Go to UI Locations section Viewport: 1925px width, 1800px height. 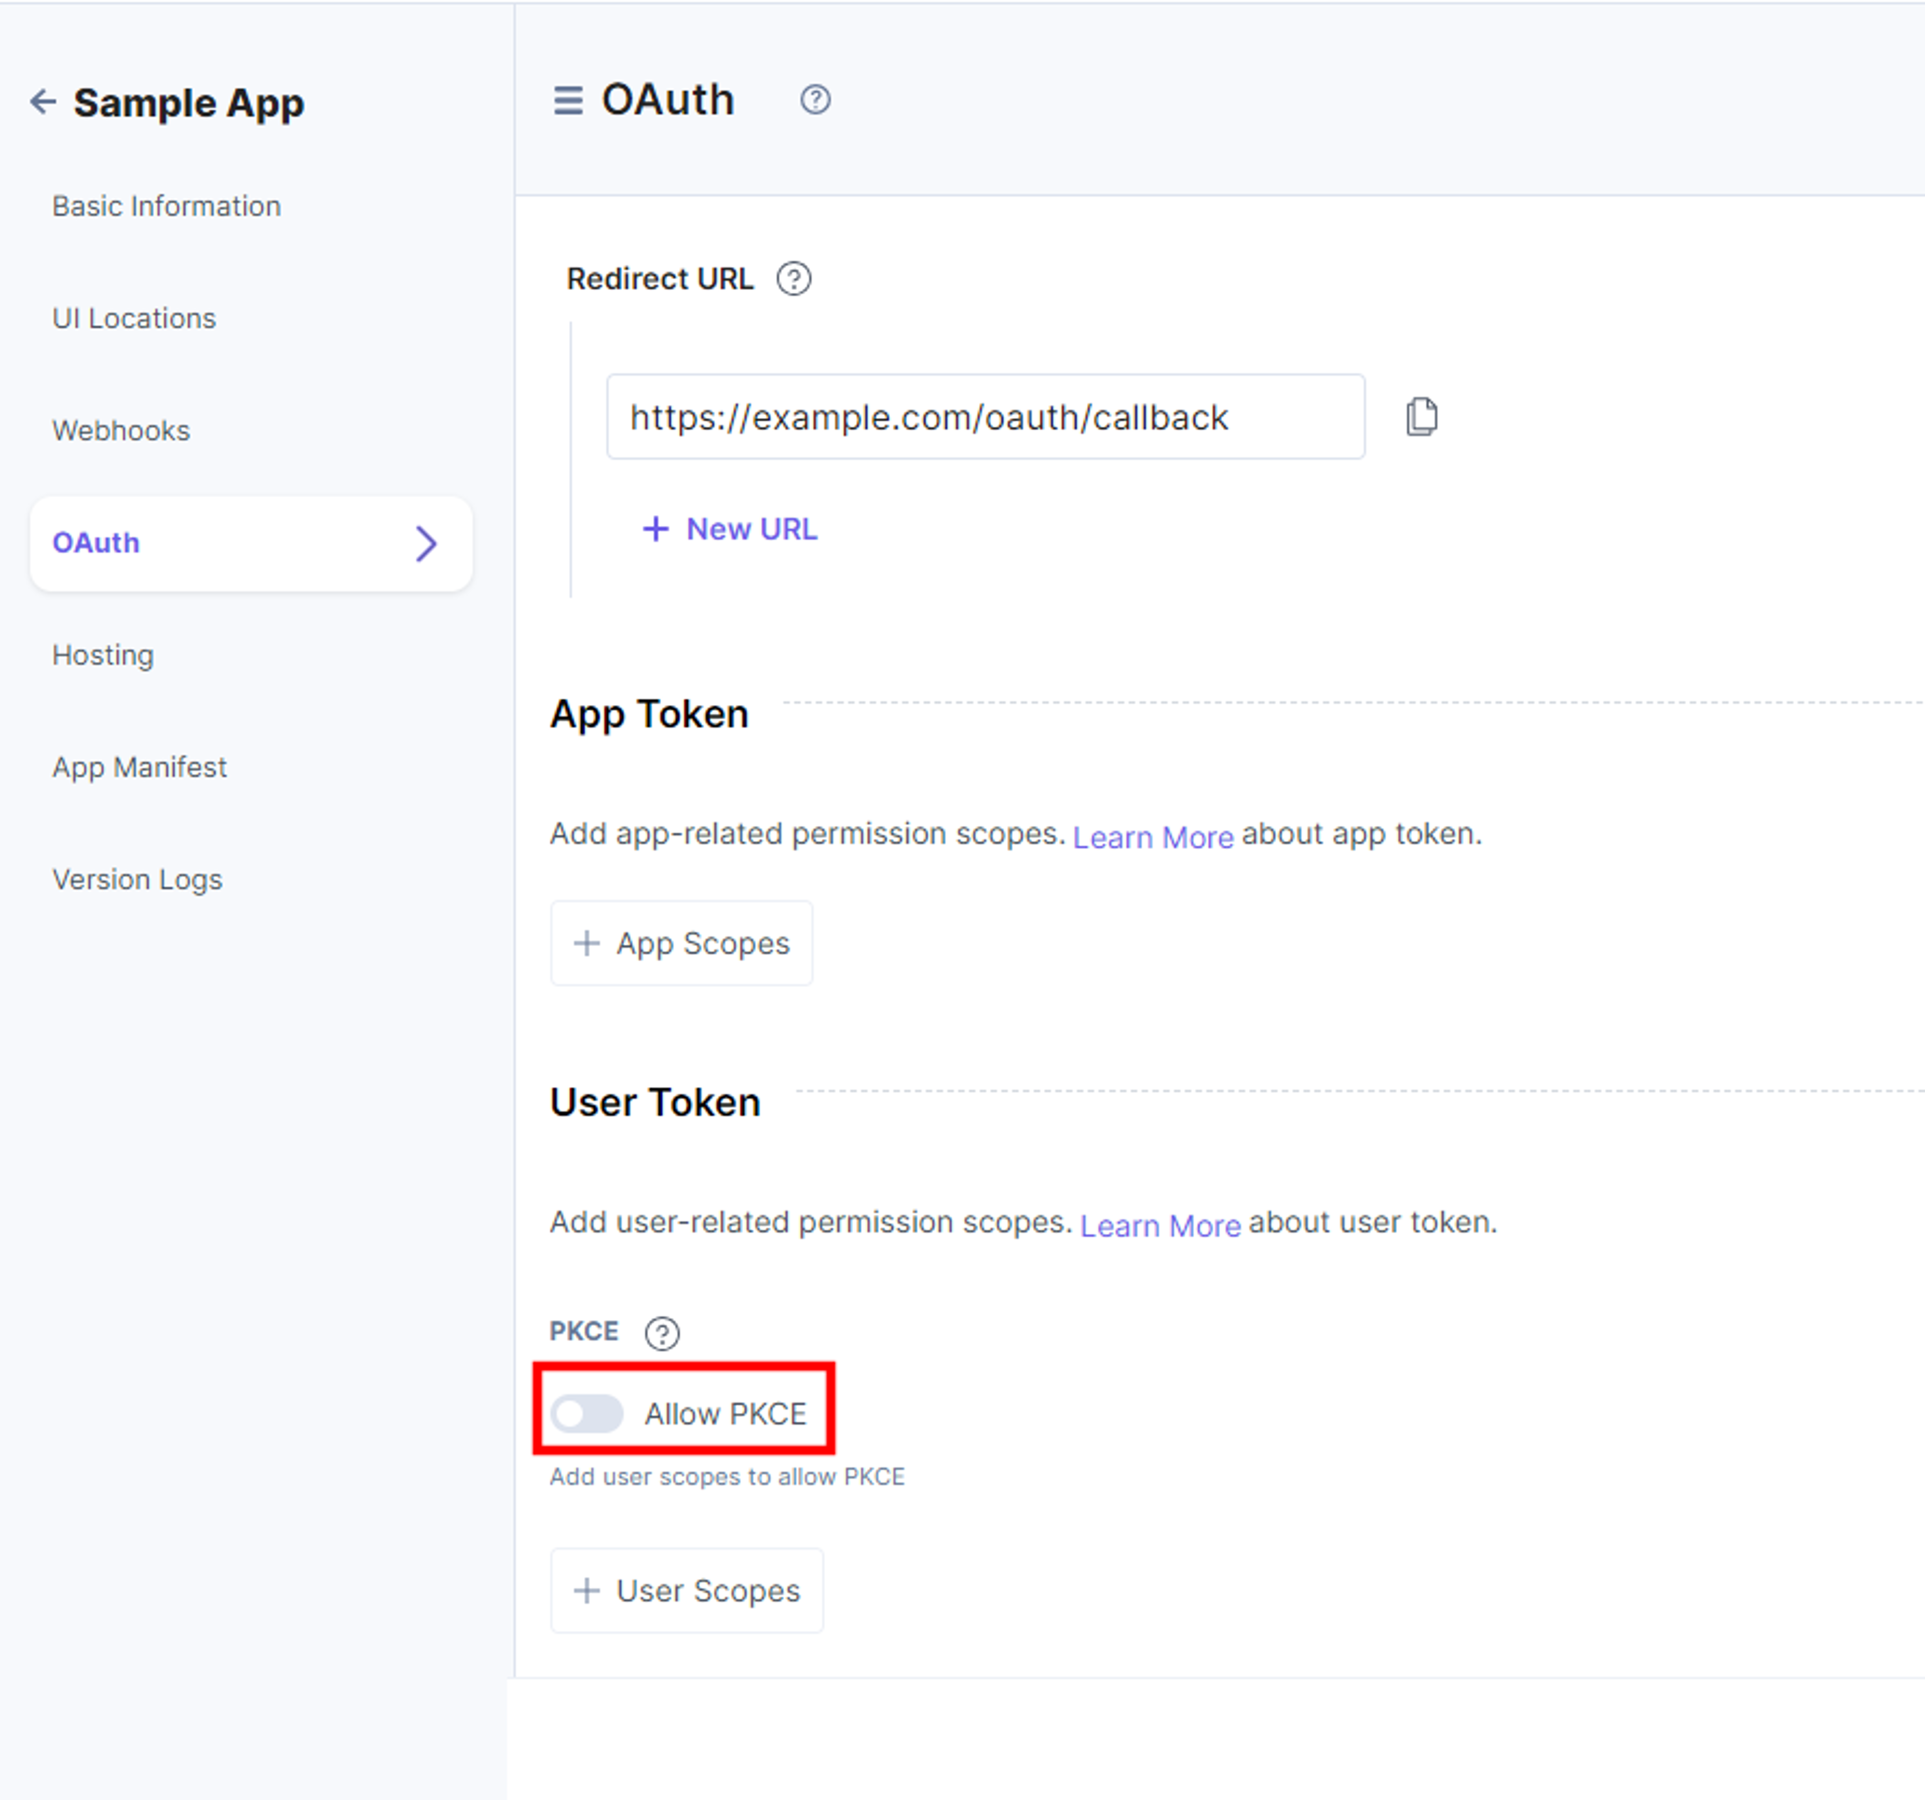134,318
